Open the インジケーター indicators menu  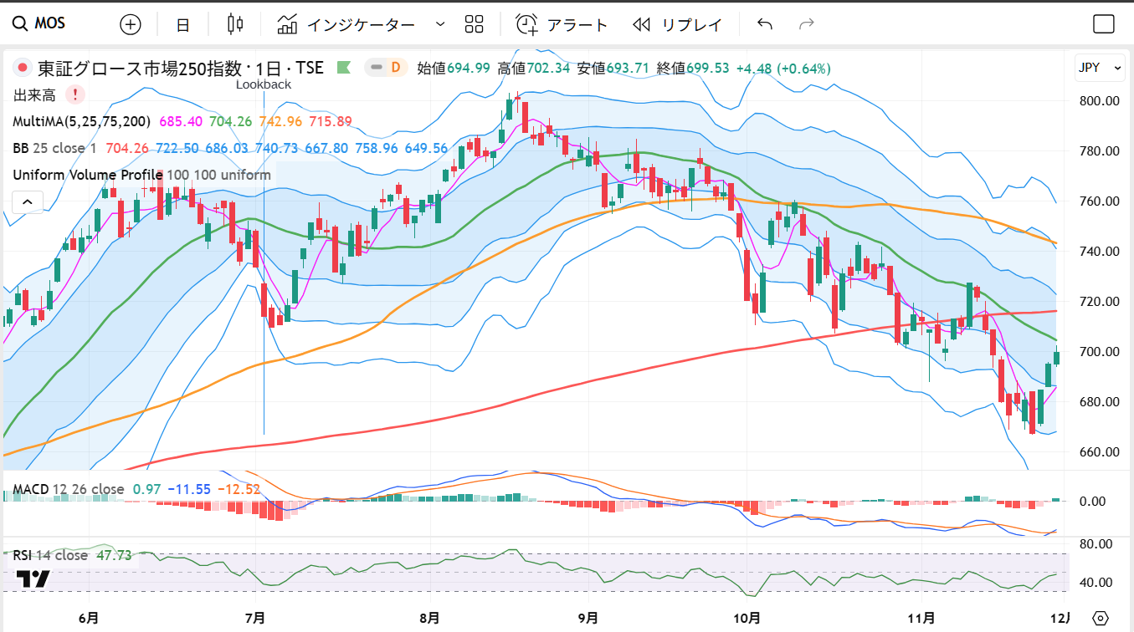tap(346, 24)
